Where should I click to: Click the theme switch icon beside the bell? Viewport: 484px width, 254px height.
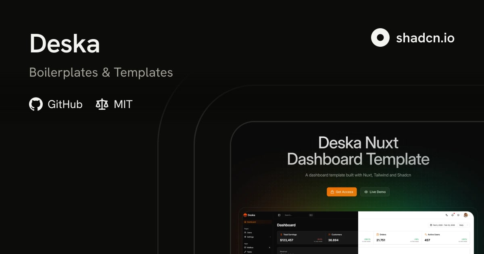(458, 215)
